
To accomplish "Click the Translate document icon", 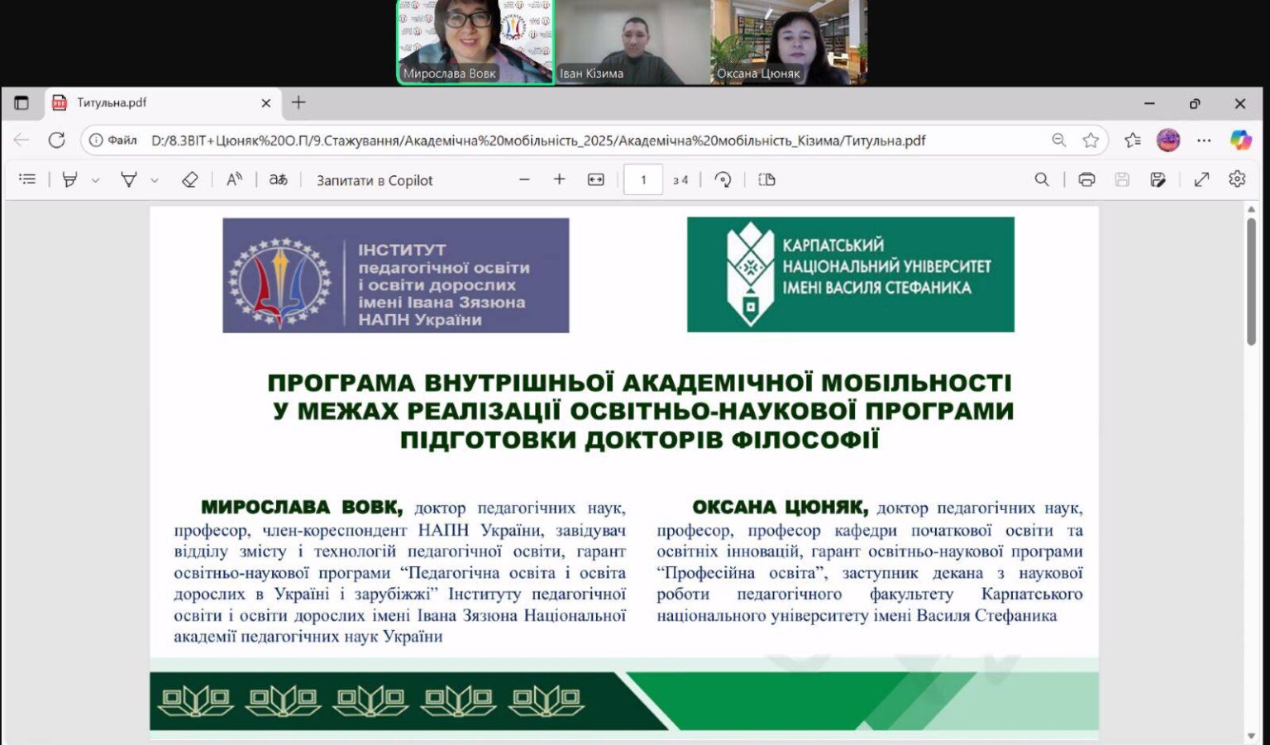I will pyautogui.click(x=279, y=179).
